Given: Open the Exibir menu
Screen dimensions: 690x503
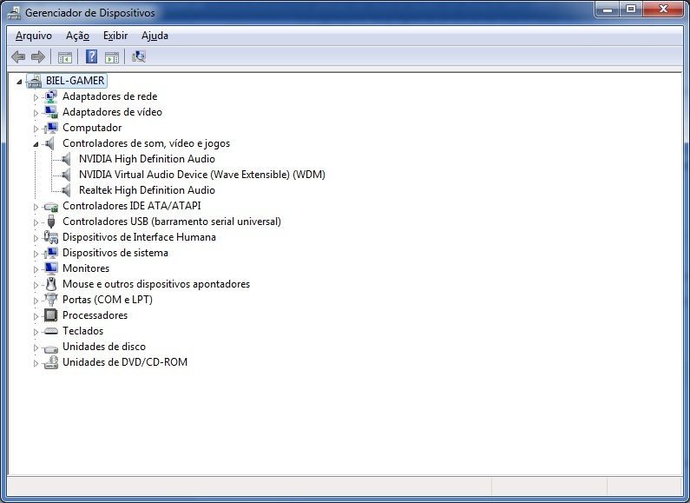Looking at the screenshot, I should tap(115, 36).
